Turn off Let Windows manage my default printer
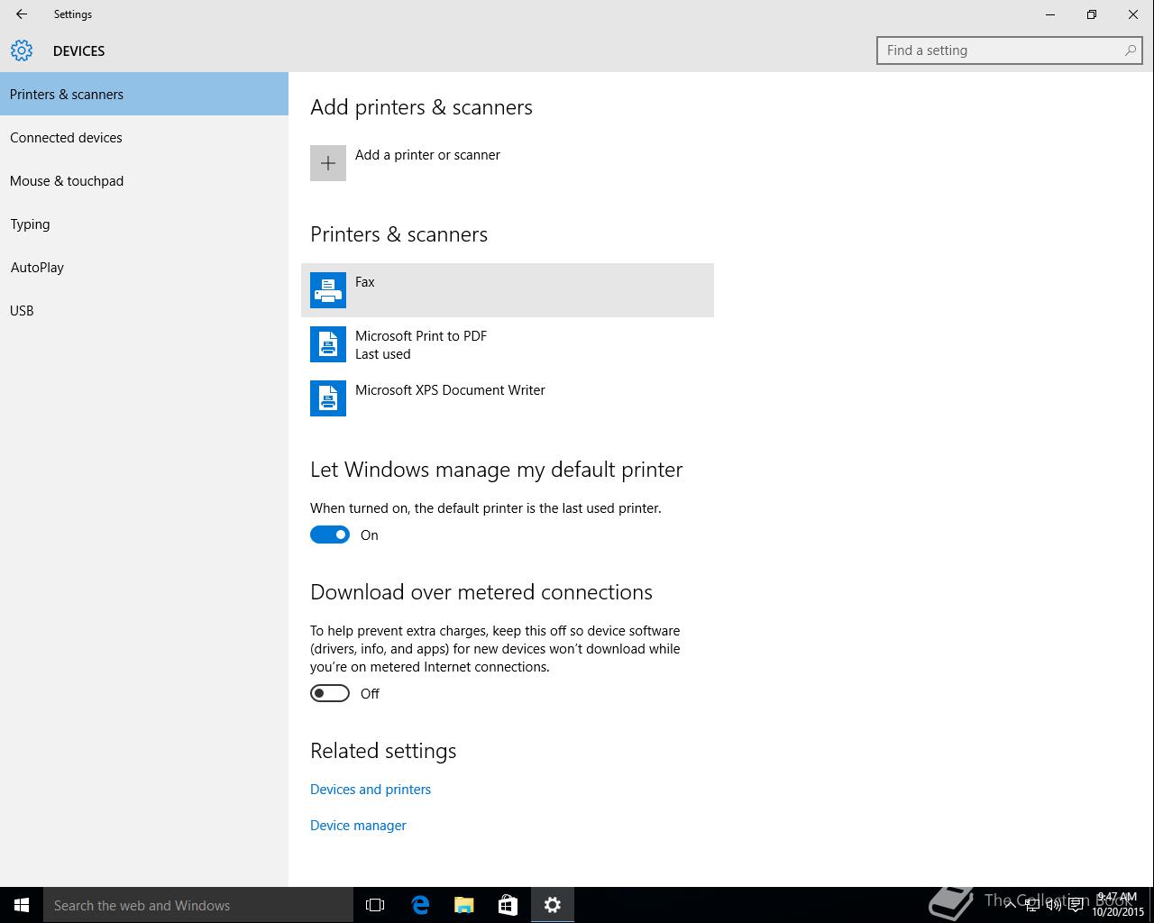Image resolution: width=1154 pixels, height=923 pixels. [330, 535]
